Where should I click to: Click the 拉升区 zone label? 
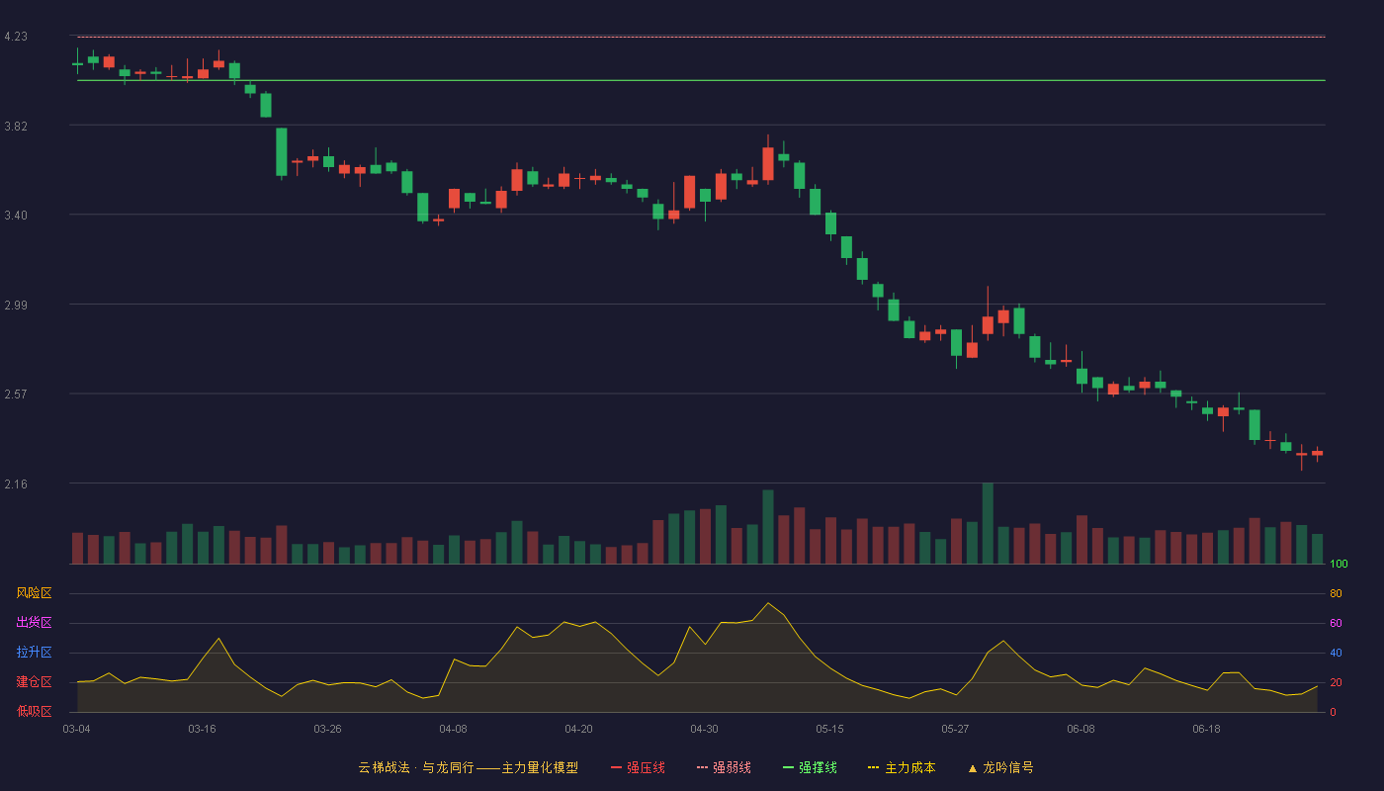34,653
